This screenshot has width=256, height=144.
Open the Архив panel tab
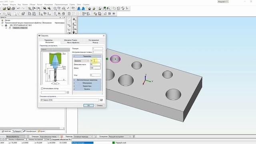point(41,131)
